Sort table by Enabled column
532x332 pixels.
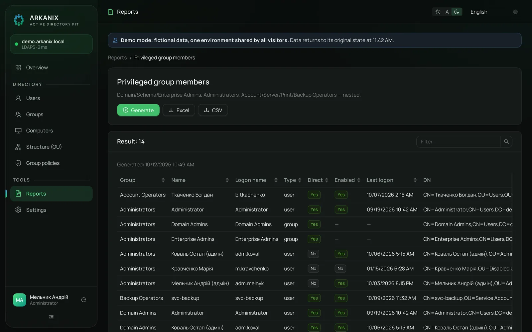(x=347, y=180)
